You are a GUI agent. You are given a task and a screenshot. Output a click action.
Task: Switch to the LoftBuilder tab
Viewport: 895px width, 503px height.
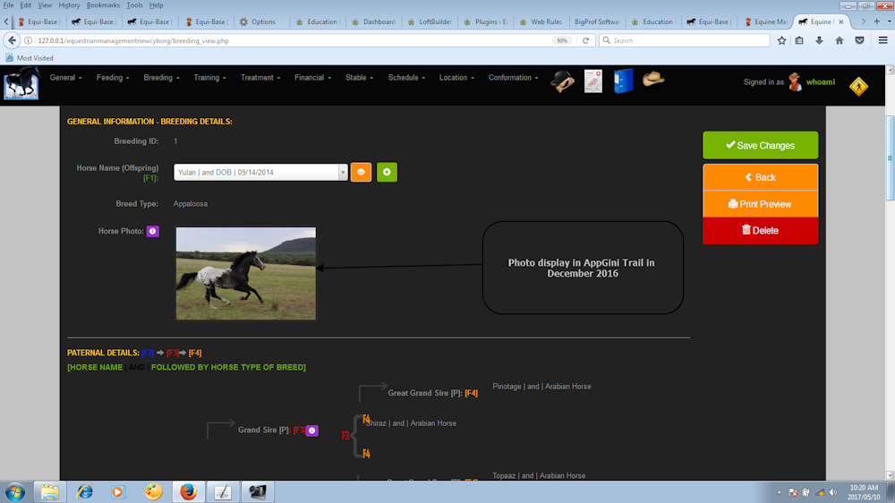point(430,21)
